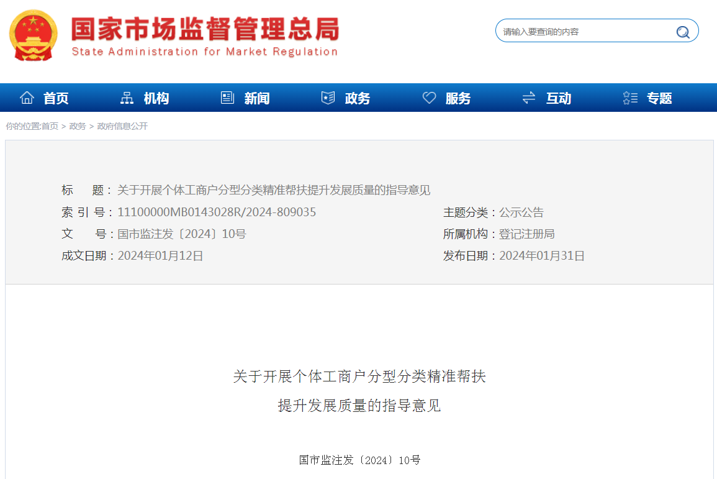Screen dimensions: 717x479
Task: Click the newspaper icon beside 新闻
Action: coord(227,98)
